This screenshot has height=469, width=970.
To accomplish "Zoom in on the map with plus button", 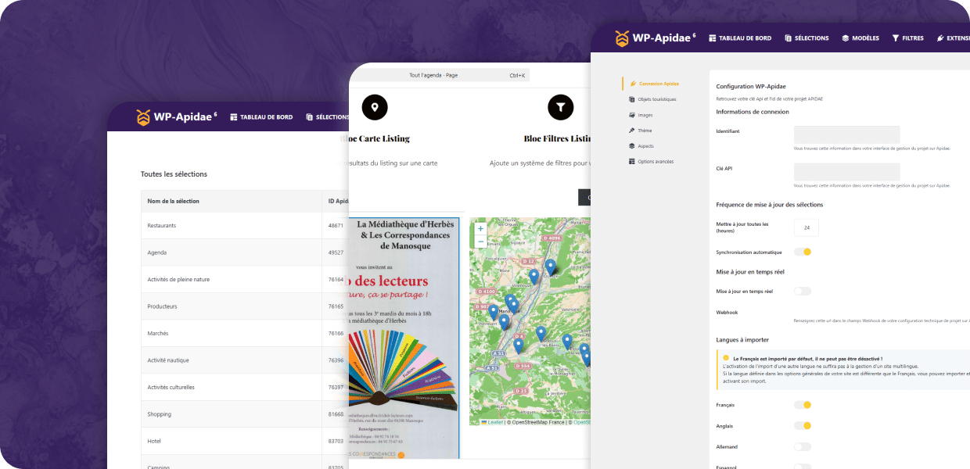I will pos(480,229).
